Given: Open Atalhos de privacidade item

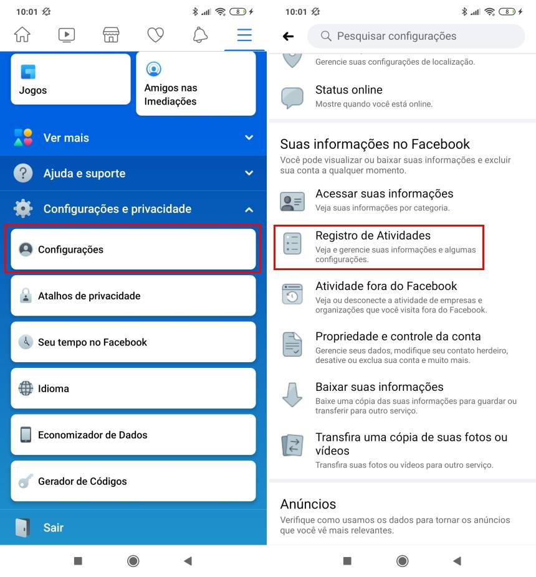Looking at the screenshot, I should click(x=133, y=296).
